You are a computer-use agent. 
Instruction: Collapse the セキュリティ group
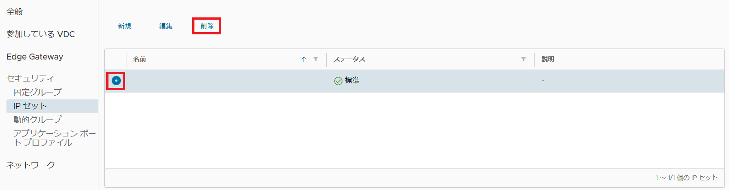30,78
